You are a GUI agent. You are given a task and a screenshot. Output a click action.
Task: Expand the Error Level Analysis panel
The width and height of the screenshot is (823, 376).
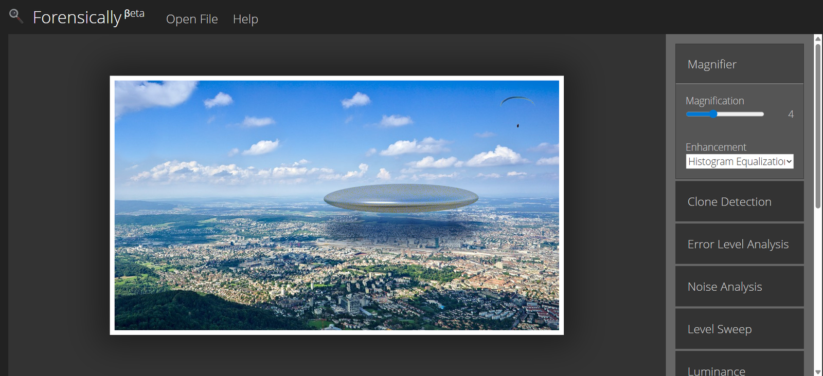[x=739, y=245]
